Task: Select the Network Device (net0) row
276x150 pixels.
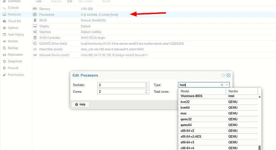Action: (154, 55)
